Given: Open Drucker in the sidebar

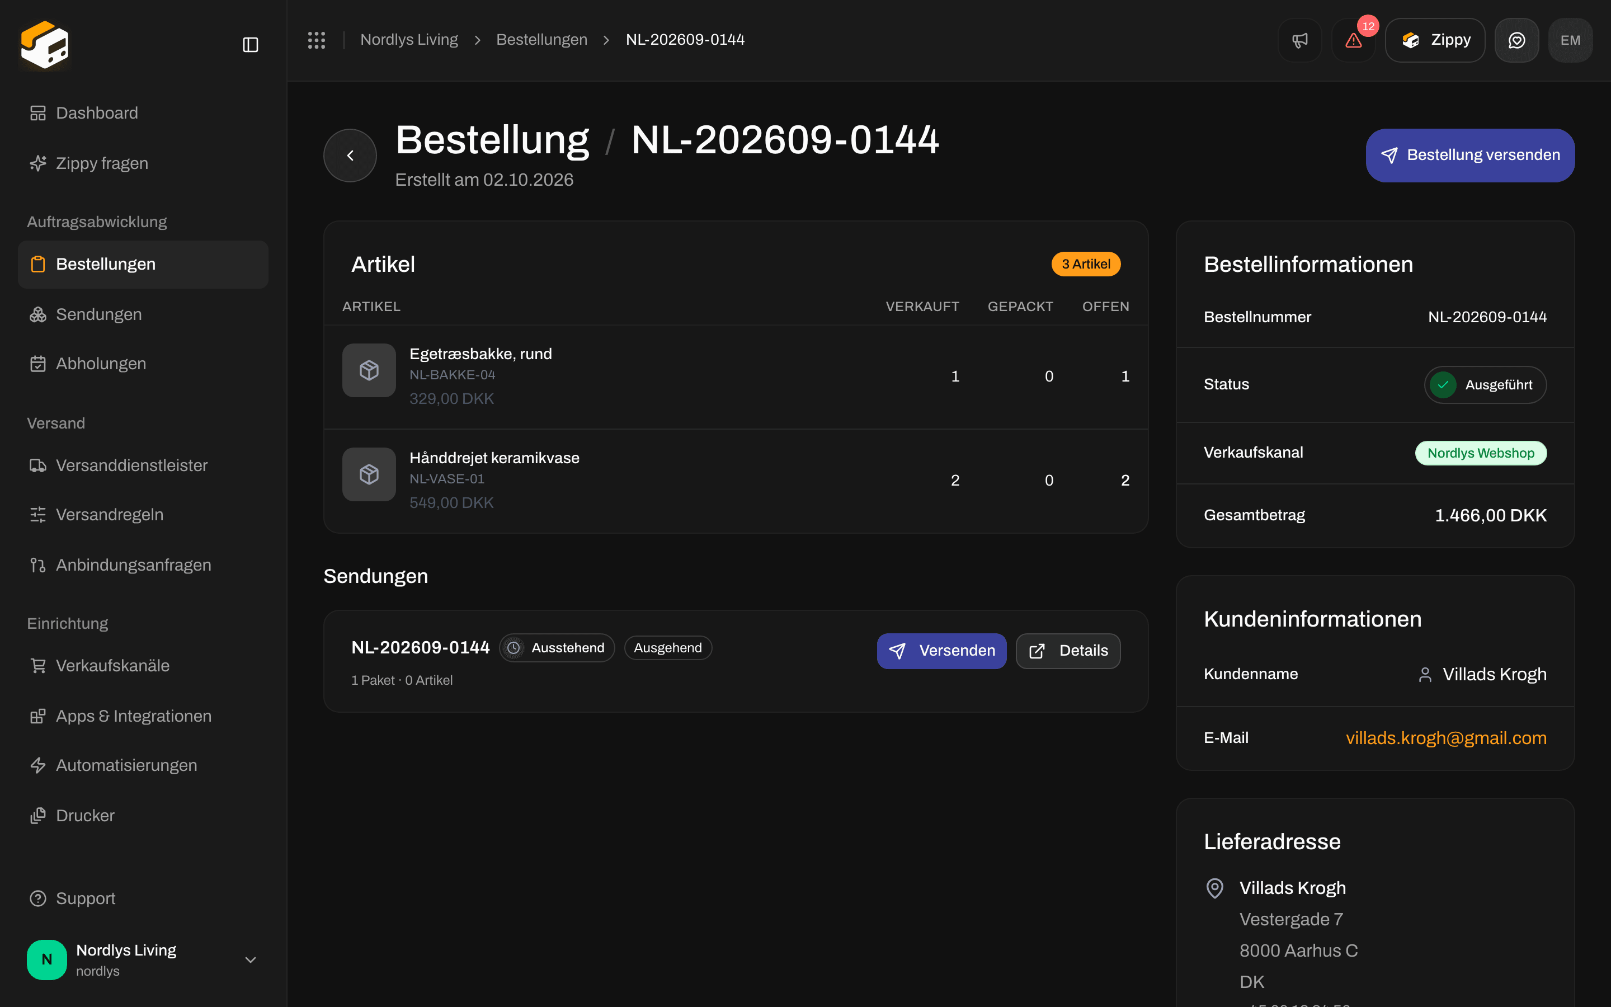Looking at the screenshot, I should click(143, 816).
